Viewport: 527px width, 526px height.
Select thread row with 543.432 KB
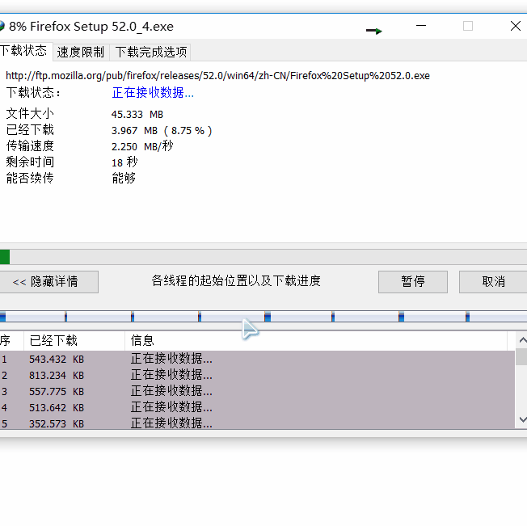click(x=257, y=359)
